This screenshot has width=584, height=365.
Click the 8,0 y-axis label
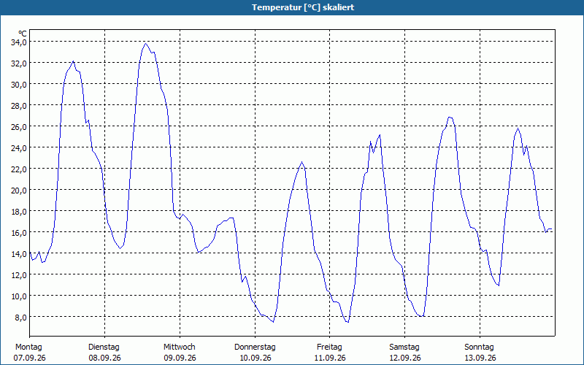[20, 318]
